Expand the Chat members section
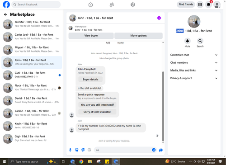This screenshot has height=165, width=226. pyautogui.click(x=194, y=63)
